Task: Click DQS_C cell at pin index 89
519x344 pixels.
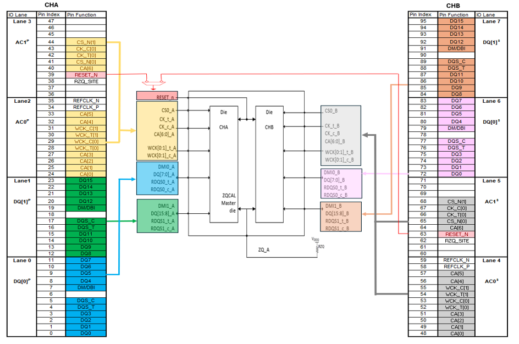Action: pos(456,62)
